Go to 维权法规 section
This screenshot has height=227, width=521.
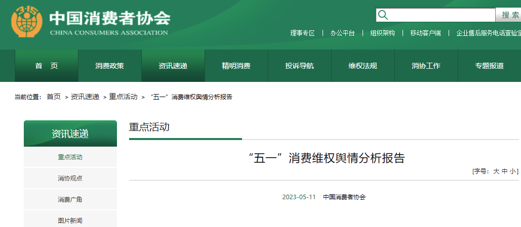point(363,66)
